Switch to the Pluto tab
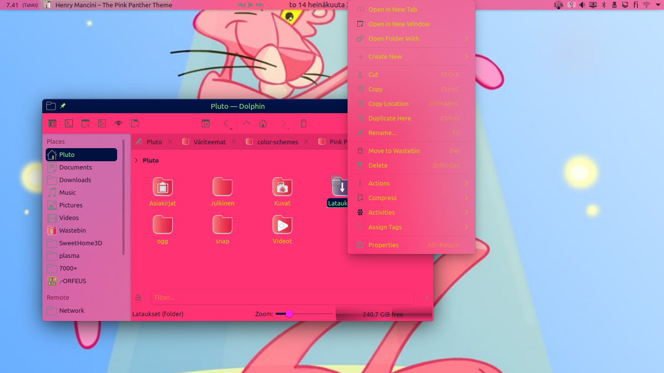The width and height of the screenshot is (664, 373). tap(154, 142)
